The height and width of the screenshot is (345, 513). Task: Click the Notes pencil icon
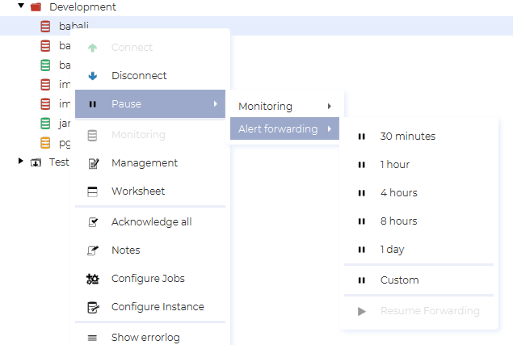click(93, 250)
